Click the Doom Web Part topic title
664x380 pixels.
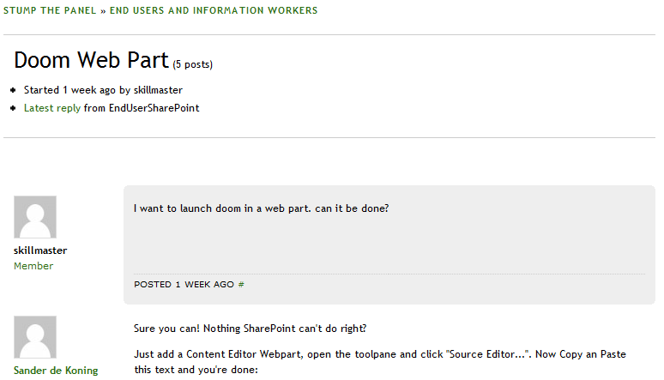click(x=91, y=60)
